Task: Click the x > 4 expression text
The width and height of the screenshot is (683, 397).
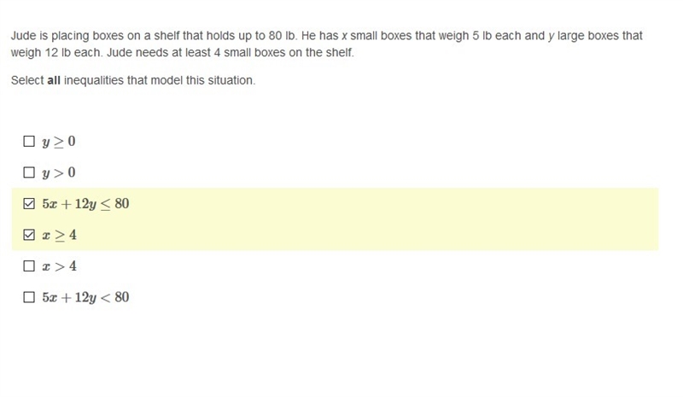Action: coord(59,266)
